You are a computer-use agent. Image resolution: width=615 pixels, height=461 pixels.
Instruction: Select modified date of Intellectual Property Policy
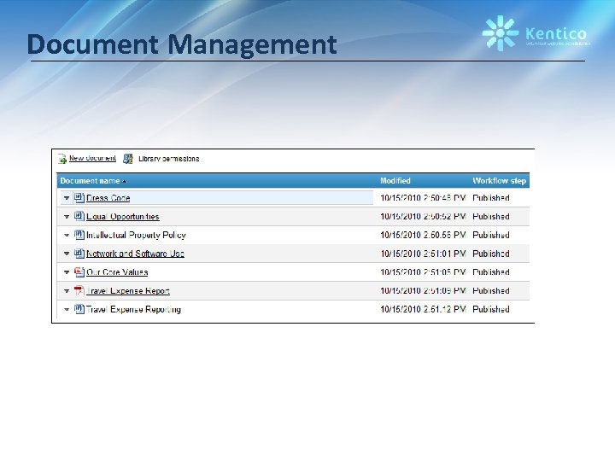pos(423,236)
